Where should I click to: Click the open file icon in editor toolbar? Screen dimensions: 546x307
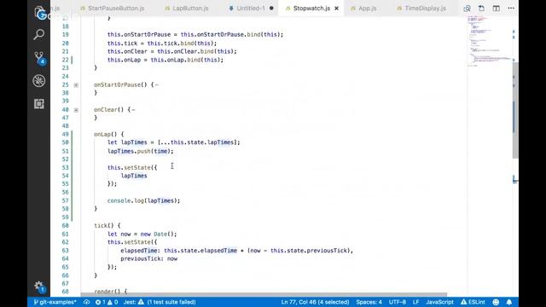[x=481, y=9]
